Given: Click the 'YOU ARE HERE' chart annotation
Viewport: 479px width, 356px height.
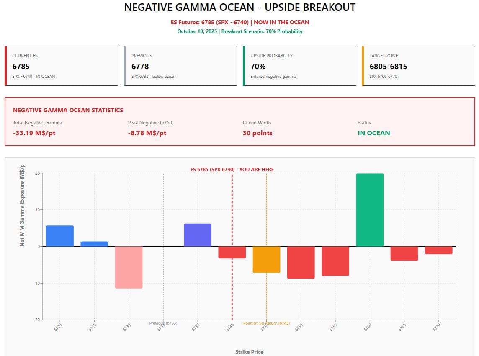Looking at the screenshot, I should point(232,170).
